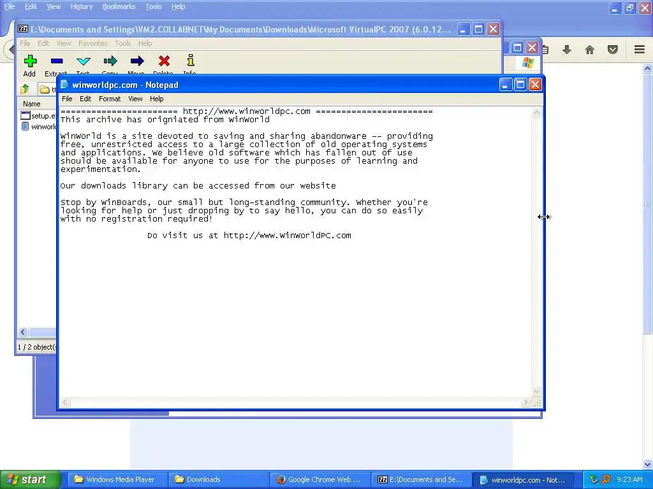
Task: Open Notepad Help menu
Action: click(157, 99)
